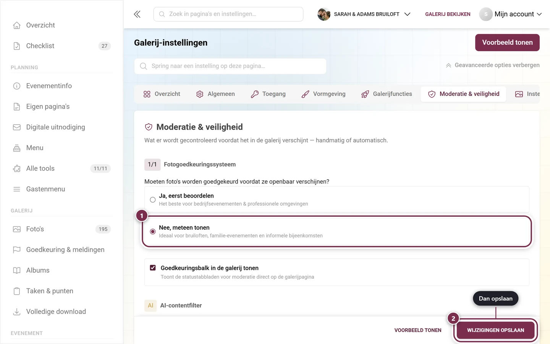Click the Taken & punten clipboard icon

pos(17,291)
